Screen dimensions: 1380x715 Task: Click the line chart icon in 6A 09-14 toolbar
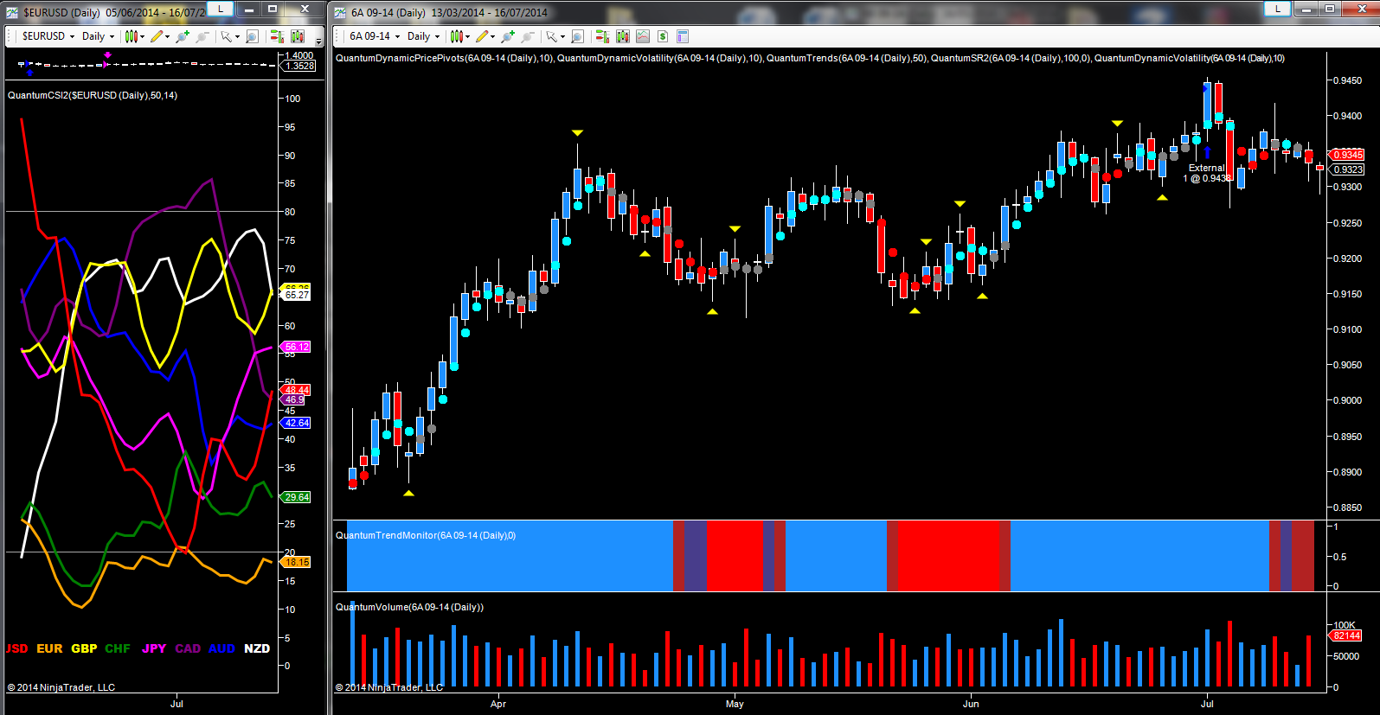[x=643, y=36]
